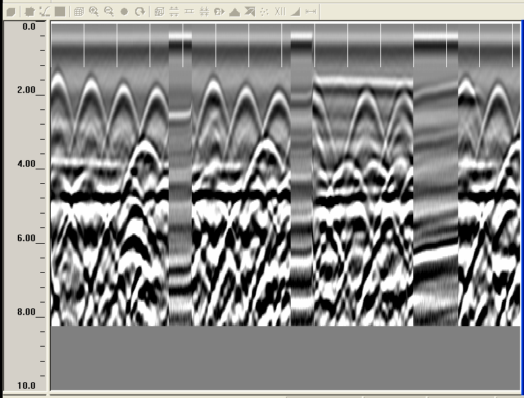Image resolution: width=524 pixels, height=398 pixels.
Task: Click the horizontal double-arrow measure icon
Action: tap(311, 12)
